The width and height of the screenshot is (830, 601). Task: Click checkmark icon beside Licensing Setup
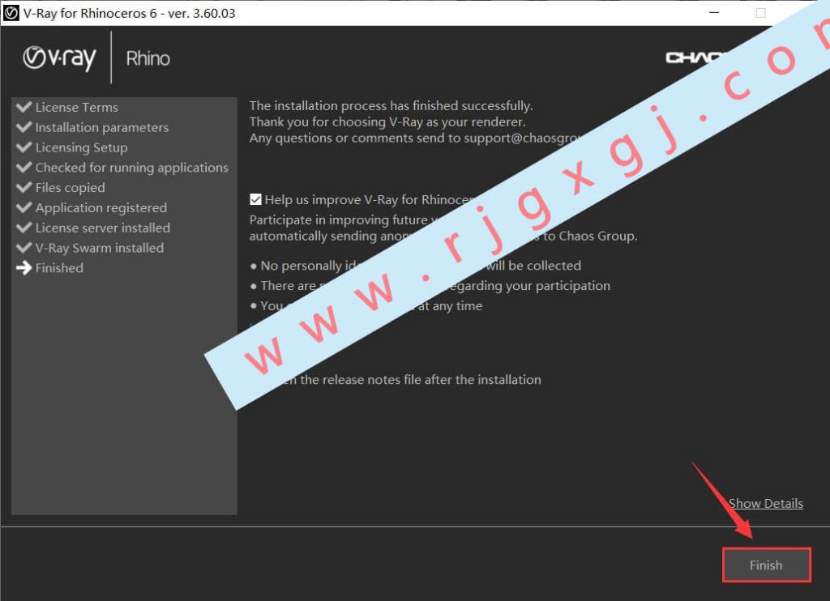[x=24, y=147]
